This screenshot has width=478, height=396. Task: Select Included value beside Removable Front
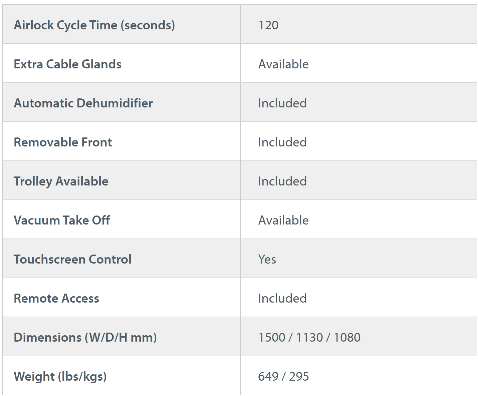click(x=282, y=142)
